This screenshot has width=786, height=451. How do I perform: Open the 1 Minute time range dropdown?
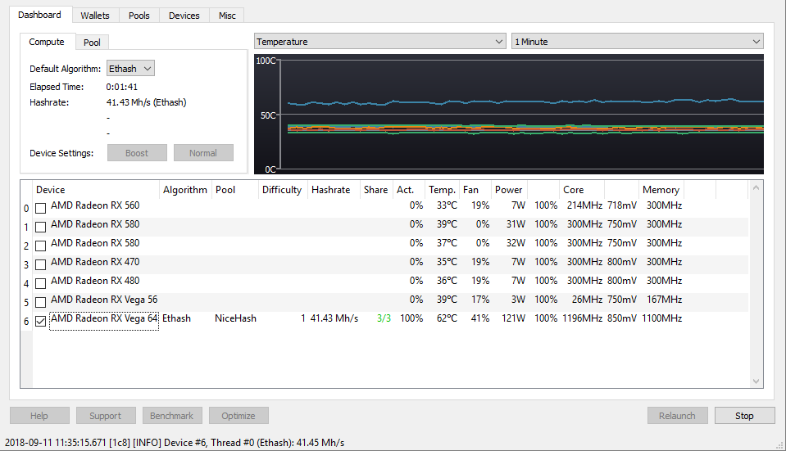click(x=637, y=42)
